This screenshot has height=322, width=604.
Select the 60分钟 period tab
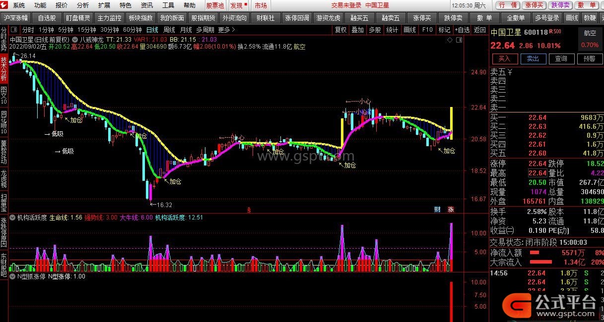point(133,30)
